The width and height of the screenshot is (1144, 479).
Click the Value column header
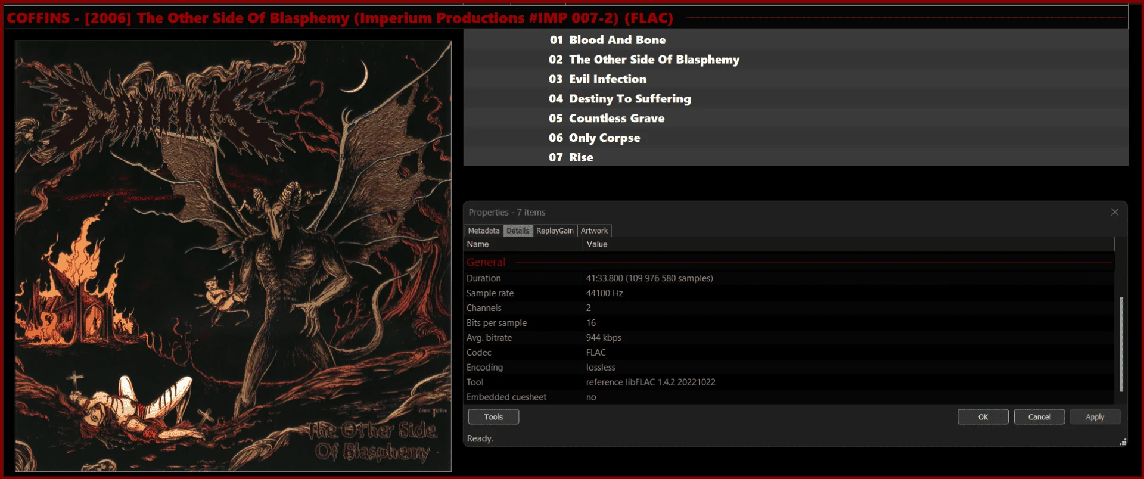pyautogui.click(x=848, y=244)
